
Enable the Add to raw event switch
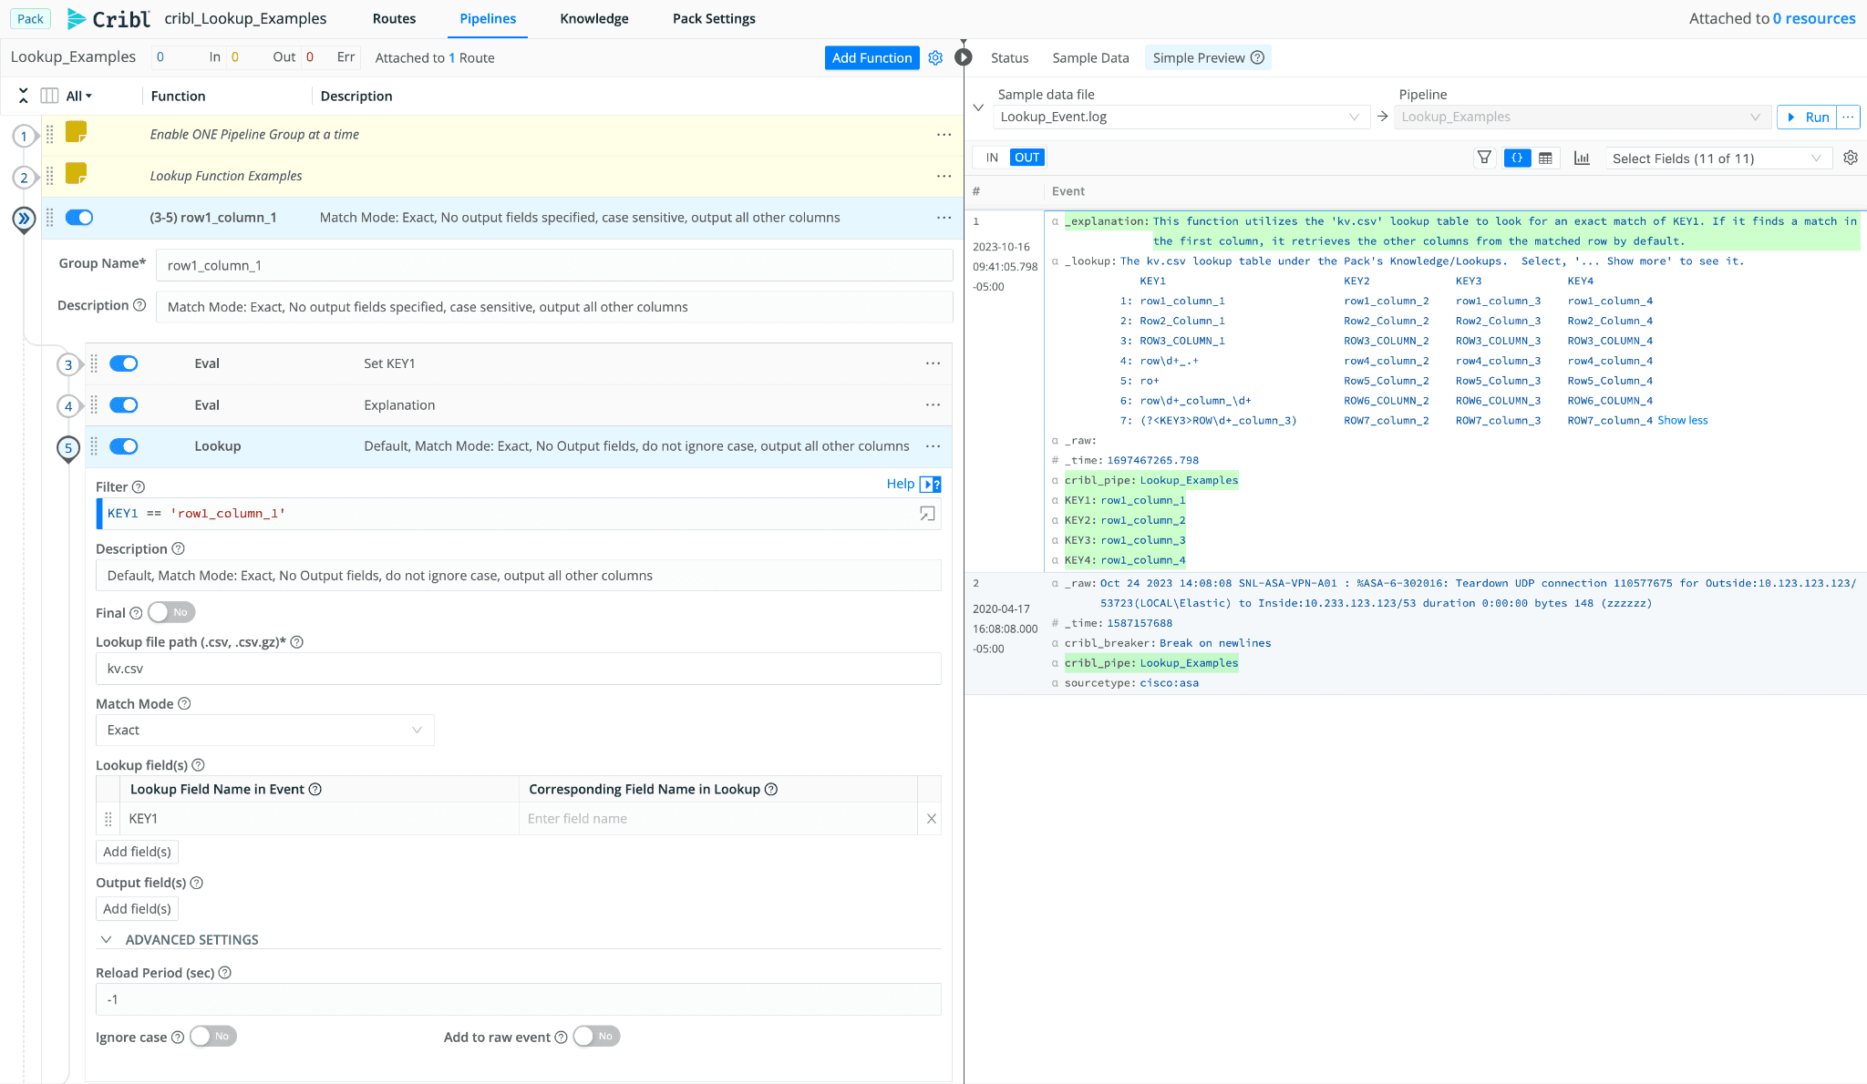point(596,1037)
